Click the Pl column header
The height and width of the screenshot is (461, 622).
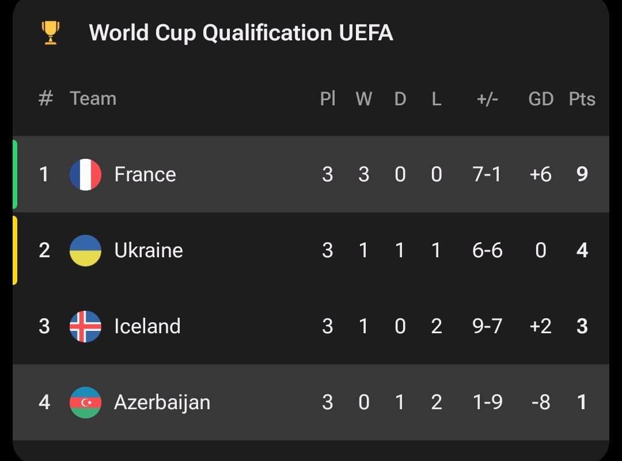(x=328, y=99)
